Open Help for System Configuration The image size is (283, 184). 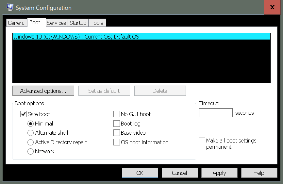coord(259,173)
